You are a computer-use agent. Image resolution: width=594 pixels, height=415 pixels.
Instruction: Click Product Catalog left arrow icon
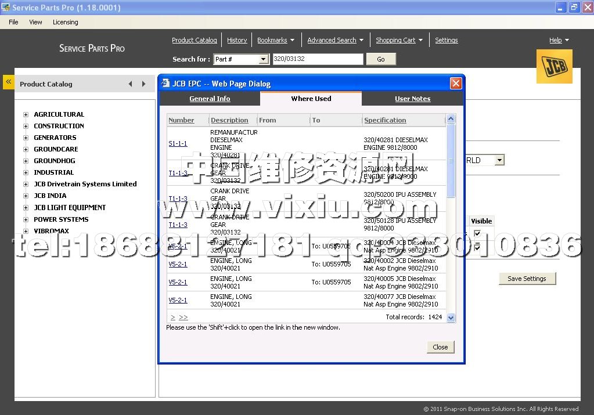(131, 84)
